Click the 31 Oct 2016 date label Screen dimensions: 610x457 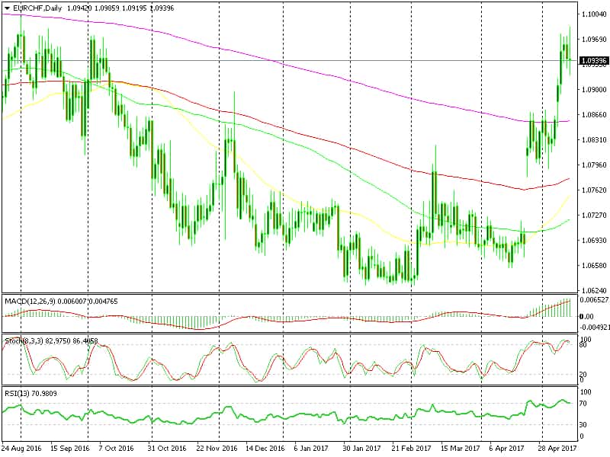[x=167, y=449]
